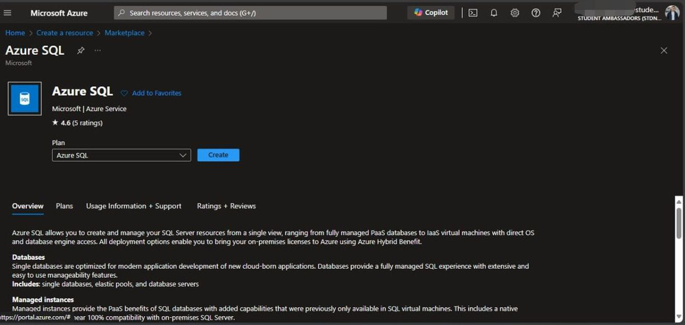Open the help question mark icon
Image resolution: width=685 pixels, height=325 pixels.
536,13
